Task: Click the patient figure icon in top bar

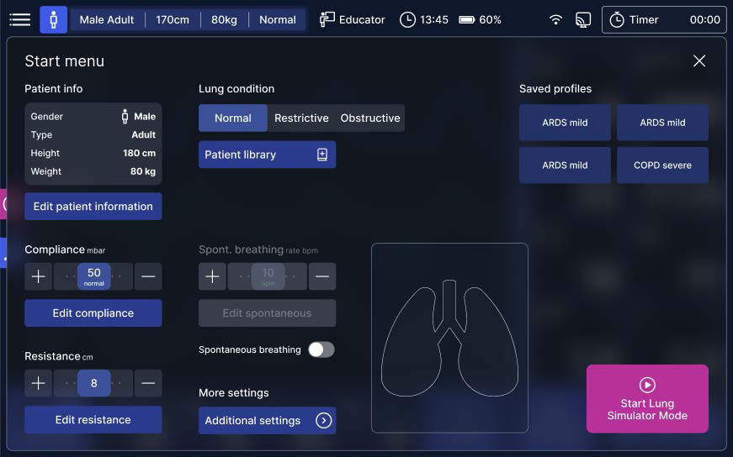Action: tap(54, 19)
